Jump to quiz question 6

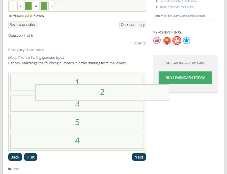click(x=51, y=6)
